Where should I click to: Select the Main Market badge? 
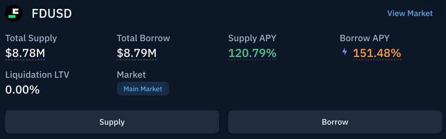pos(143,89)
